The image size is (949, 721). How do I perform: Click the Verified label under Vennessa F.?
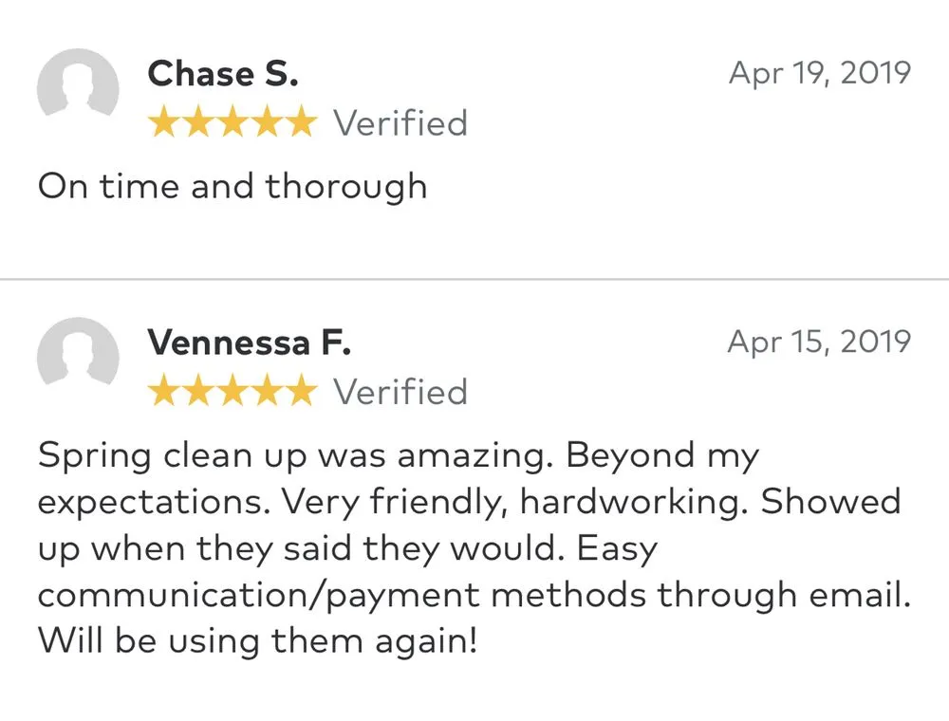coord(400,391)
